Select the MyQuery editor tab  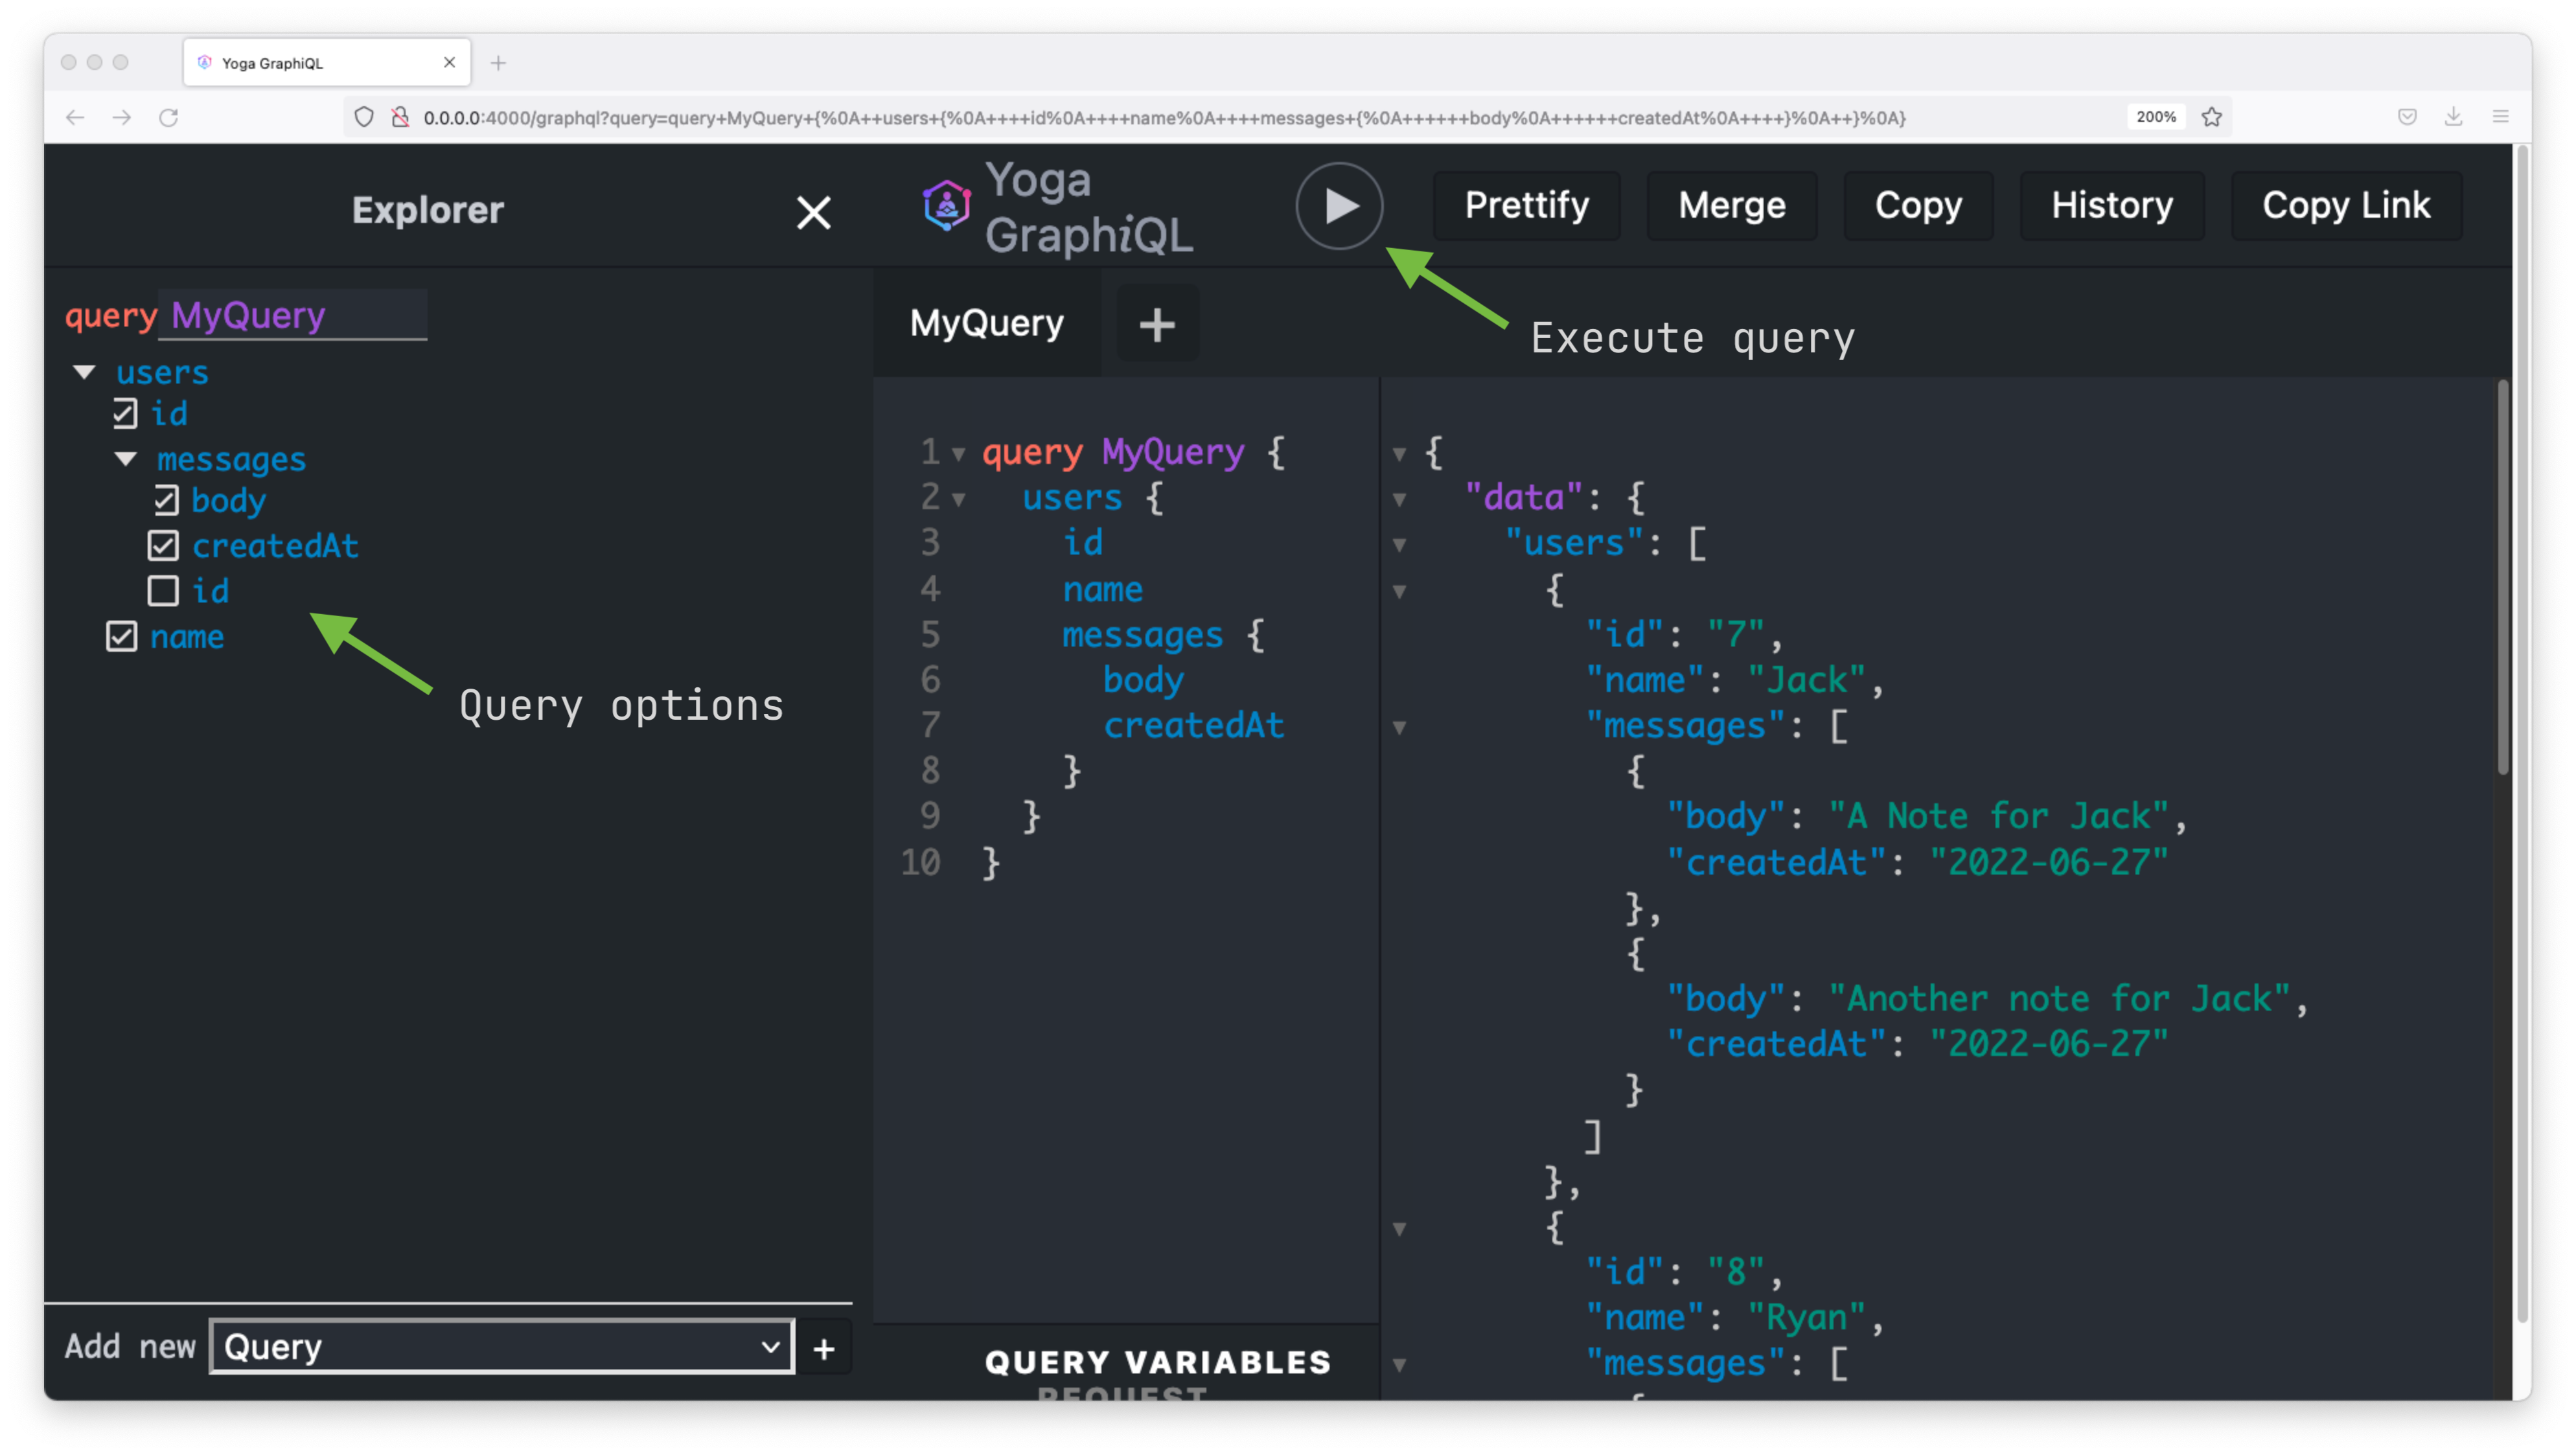986,324
